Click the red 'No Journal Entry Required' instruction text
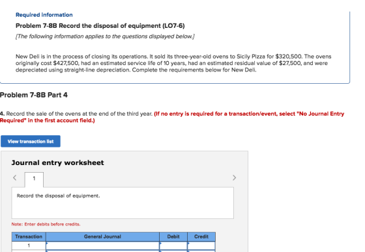Image resolution: width=365 pixels, height=252 pixels. click(x=172, y=117)
